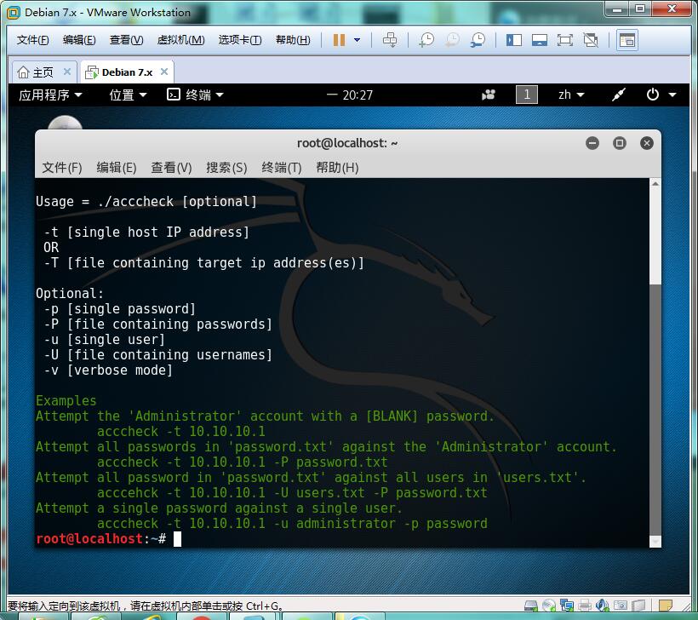The width and height of the screenshot is (698, 620).
Task: Open VMware 查看(V) menu
Action: [127, 40]
